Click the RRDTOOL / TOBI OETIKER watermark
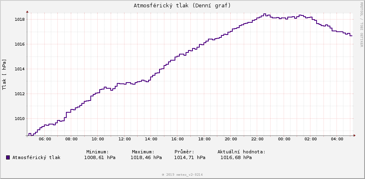Image resolution: width=365 pixels, height=179 pixels. click(x=361, y=24)
